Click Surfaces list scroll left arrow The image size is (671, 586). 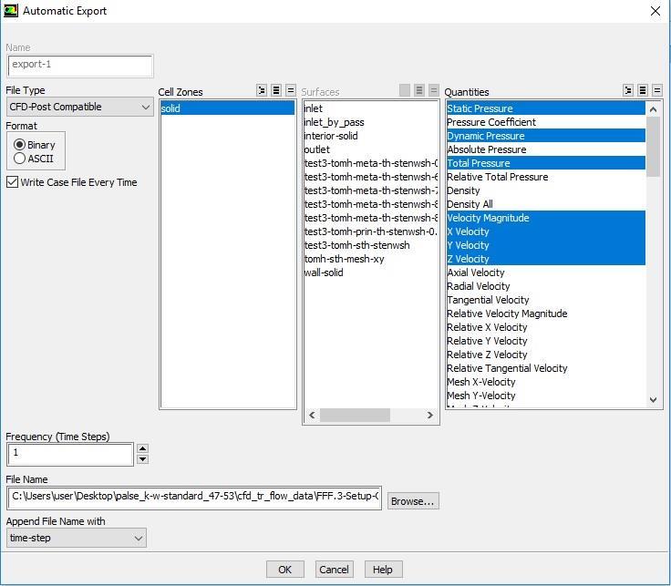pos(312,415)
